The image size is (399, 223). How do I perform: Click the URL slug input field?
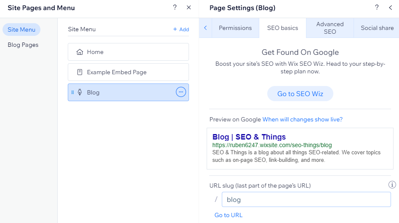306,199
